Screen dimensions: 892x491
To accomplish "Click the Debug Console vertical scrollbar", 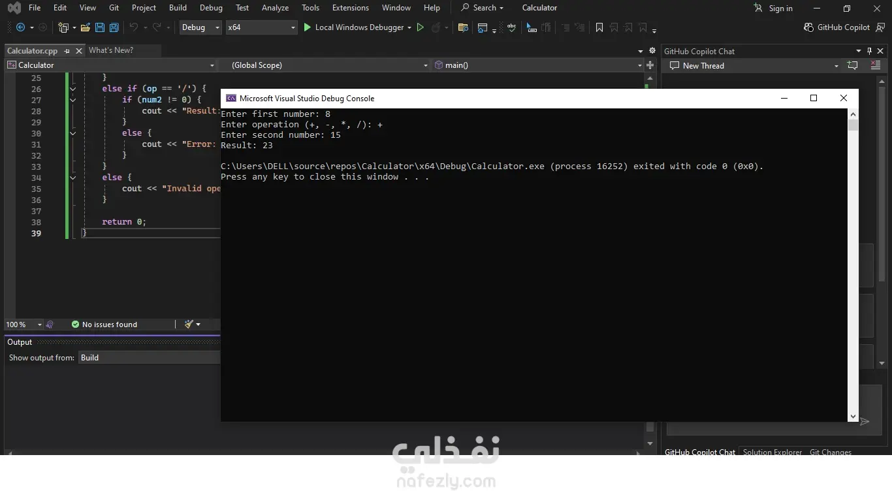I will tap(853, 265).
